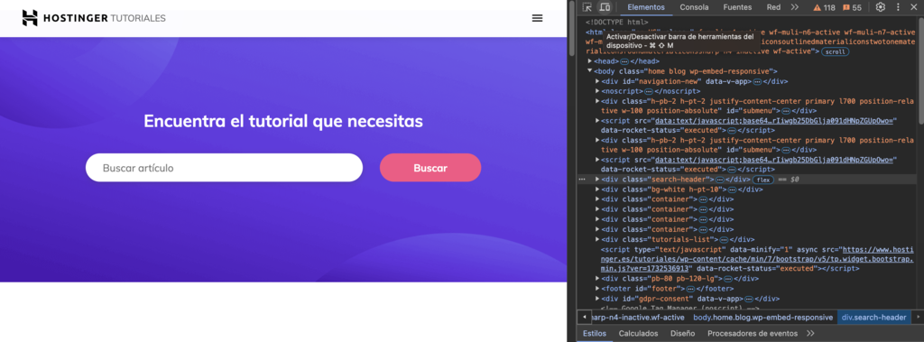Open the DevTools three-dot options menu
This screenshot has width=924, height=342.
point(898,7)
